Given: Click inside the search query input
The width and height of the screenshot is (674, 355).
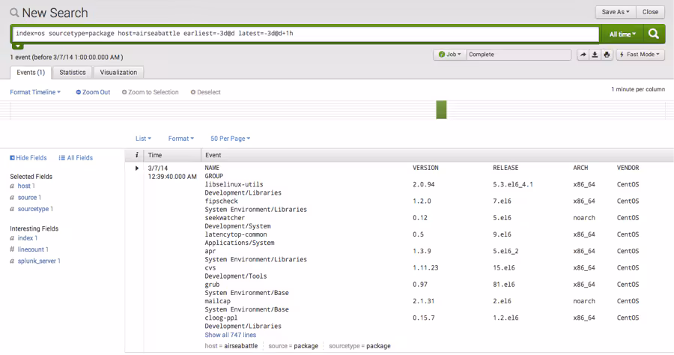Looking at the screenshot, I should (x=300, y=34).
